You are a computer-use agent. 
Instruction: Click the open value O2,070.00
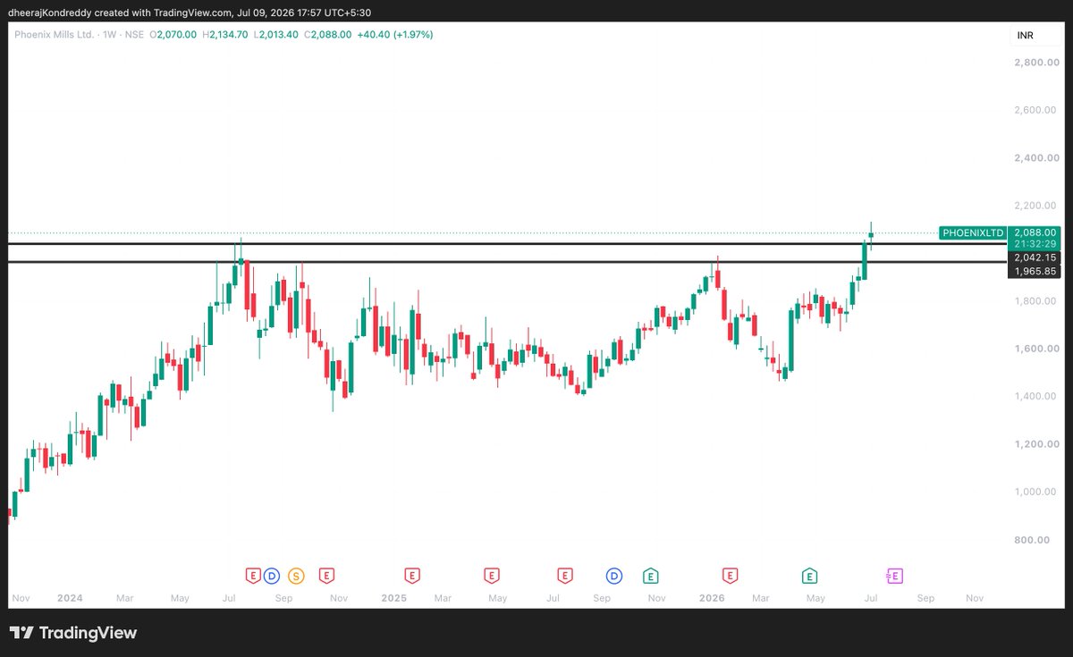(x=174, y=34)
